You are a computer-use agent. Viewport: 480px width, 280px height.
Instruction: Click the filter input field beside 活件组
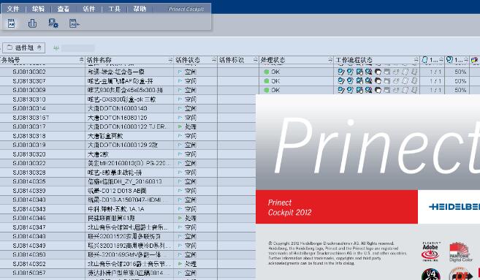77,48
